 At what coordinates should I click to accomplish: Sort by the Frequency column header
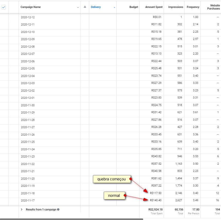193,7
